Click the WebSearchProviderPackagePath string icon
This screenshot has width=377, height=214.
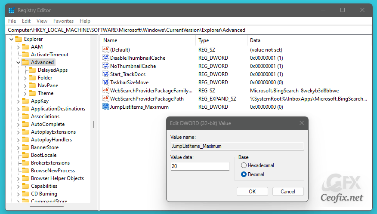[x=106, y=99]
